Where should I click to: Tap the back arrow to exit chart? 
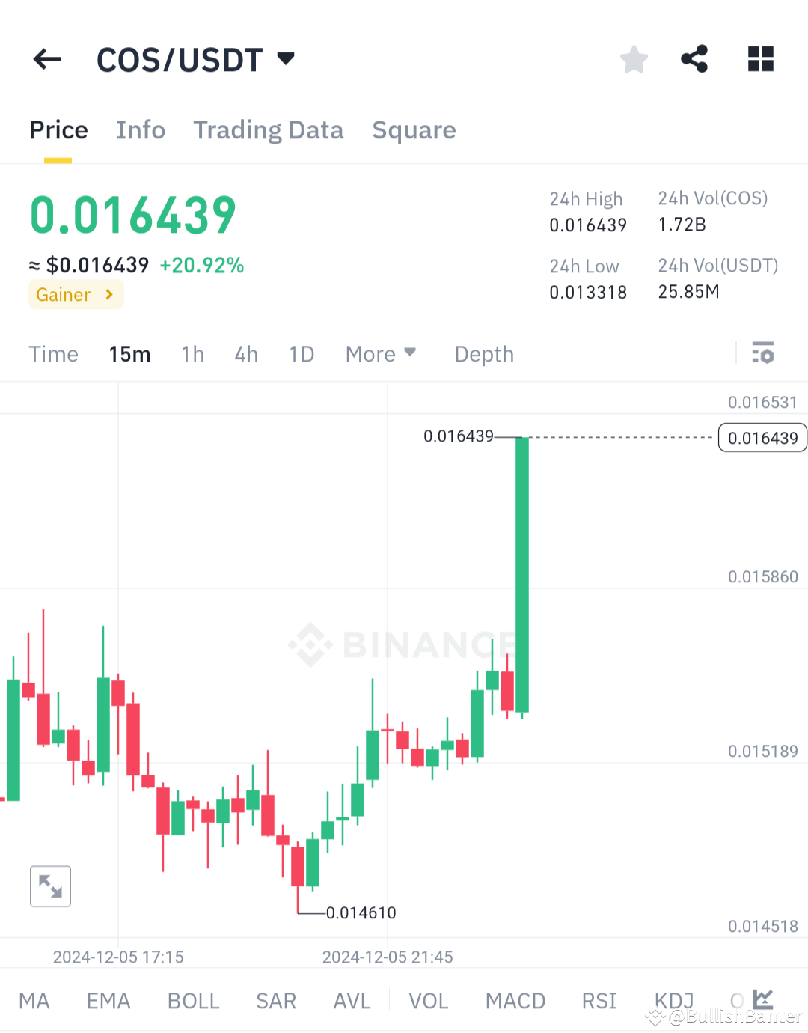coord(46,59)
